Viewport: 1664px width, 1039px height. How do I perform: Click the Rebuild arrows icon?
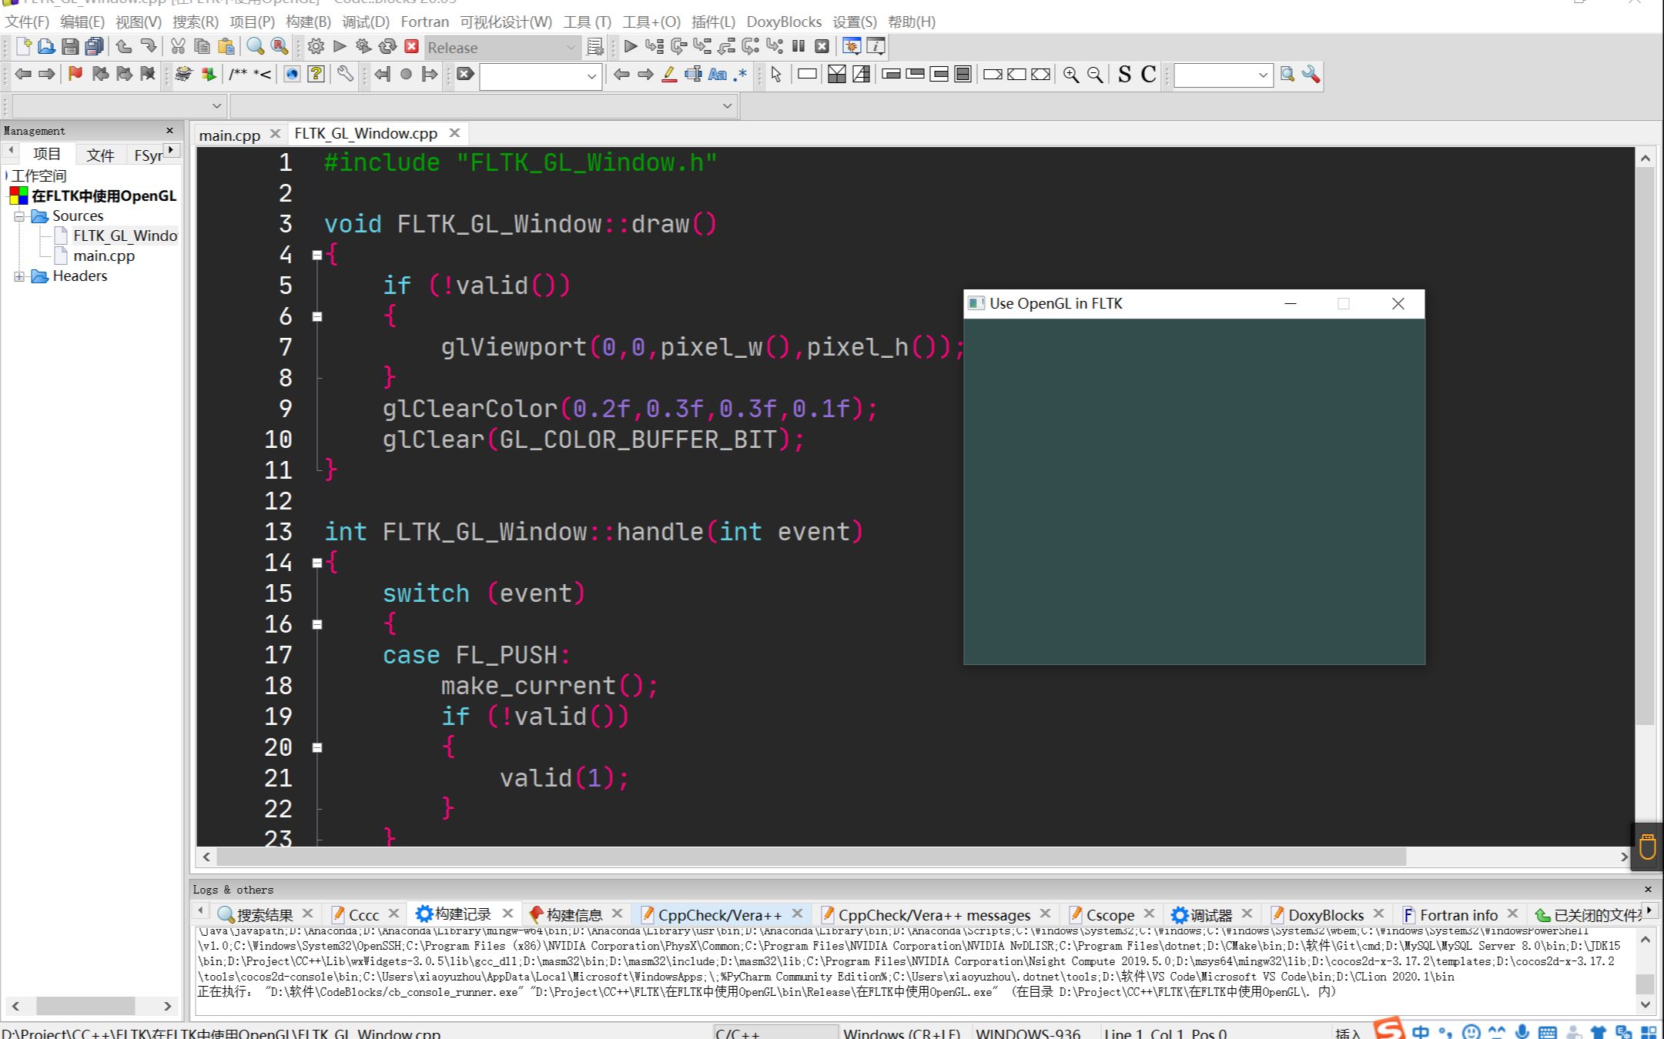coord(387,47)
